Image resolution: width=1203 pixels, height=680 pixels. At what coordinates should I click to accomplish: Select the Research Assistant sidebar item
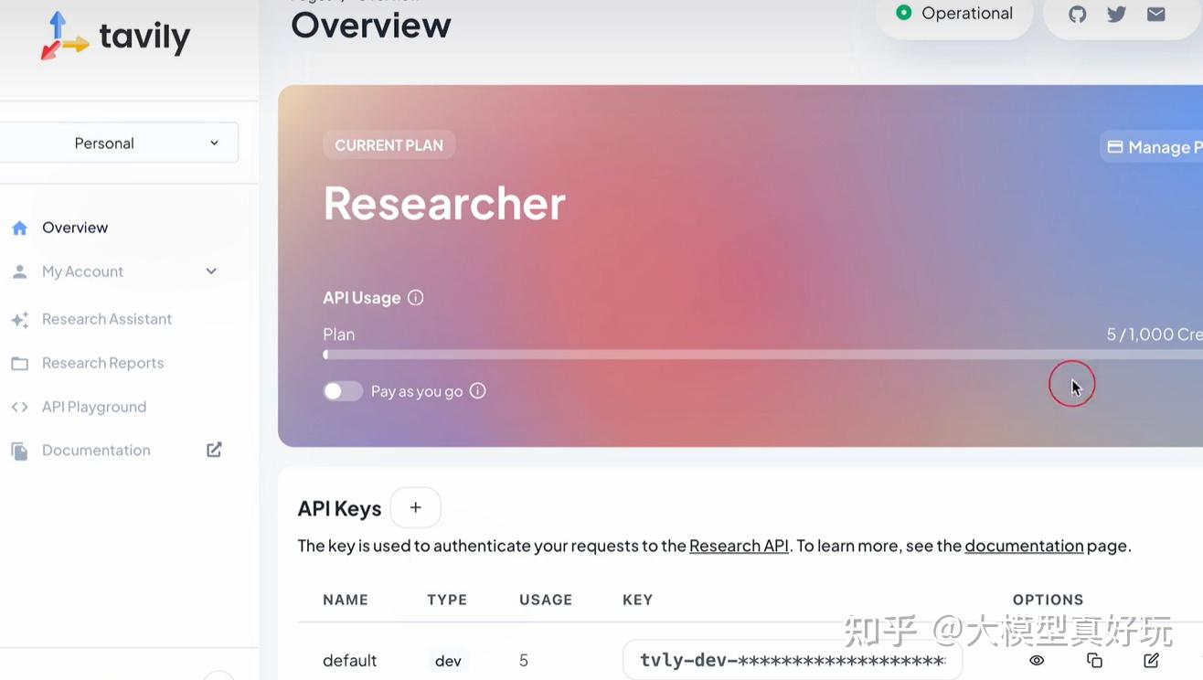click(x=107, y=318)
